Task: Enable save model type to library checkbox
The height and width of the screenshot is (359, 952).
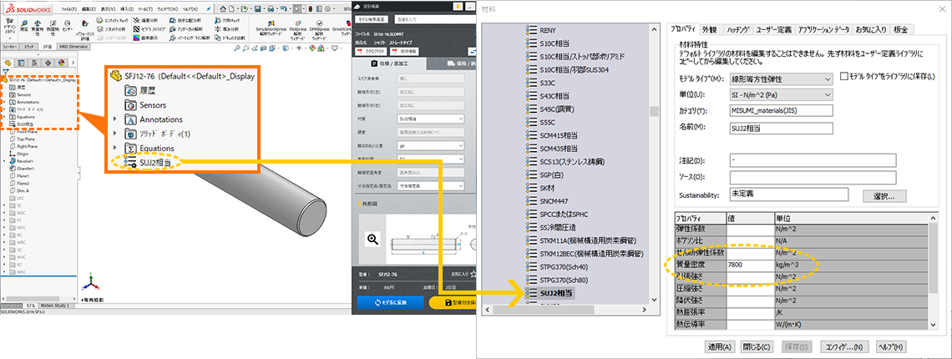Action: [843, 77]
